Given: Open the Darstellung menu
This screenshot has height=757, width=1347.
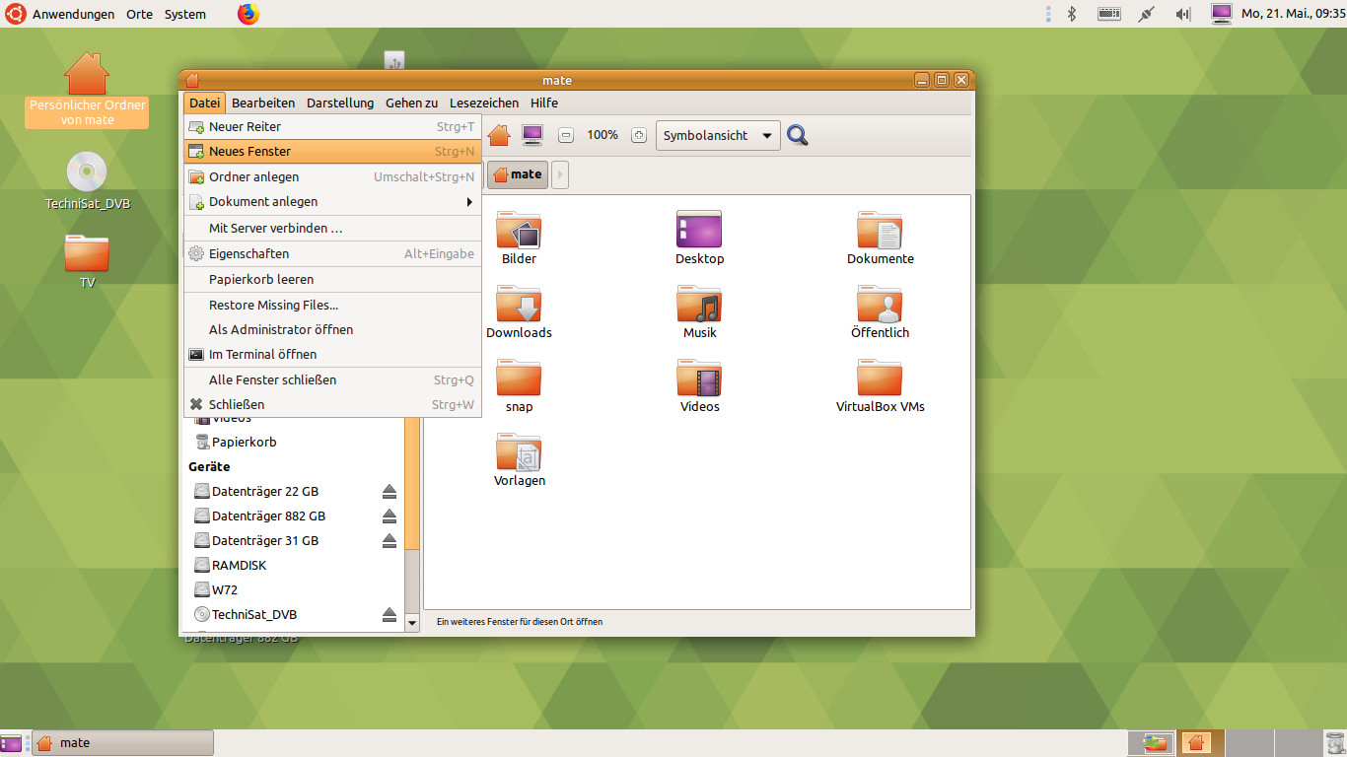Looking at the screenshot, I should [340, 103].
